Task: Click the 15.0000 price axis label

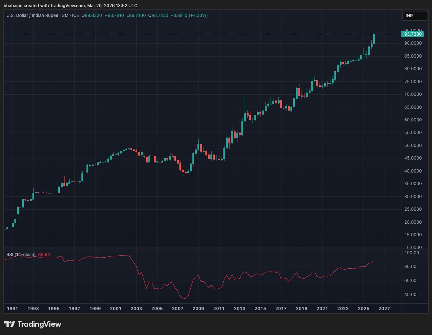Action: pos(413,235)
